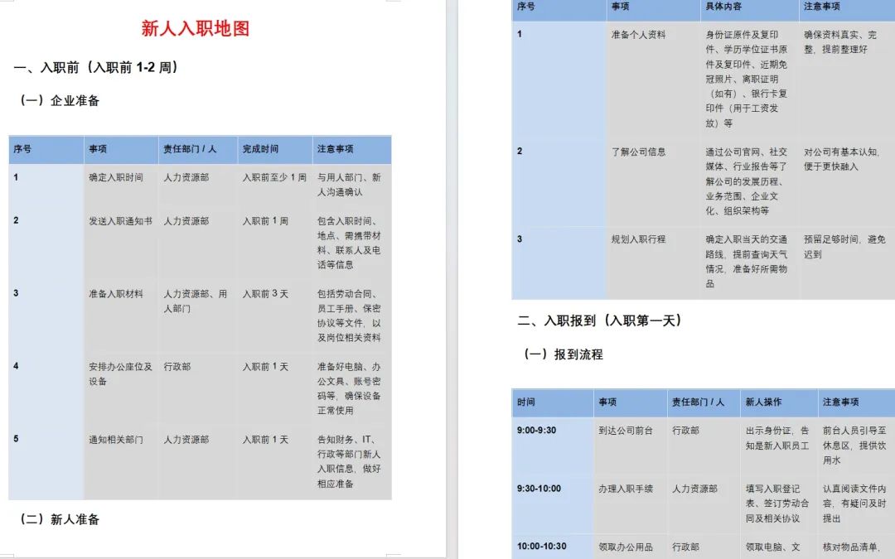Click the note 确保资料真实、完整，提前整理好

pos(840,42)
